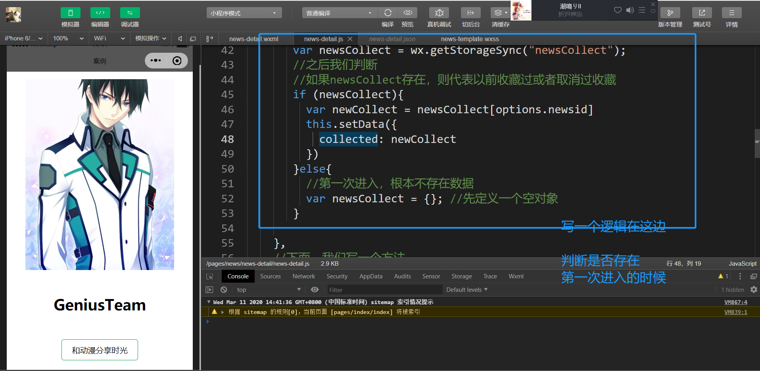Clear the console icon
This screenshot has width=760, height=371.
pyautogui.click(x=224, y=290)
